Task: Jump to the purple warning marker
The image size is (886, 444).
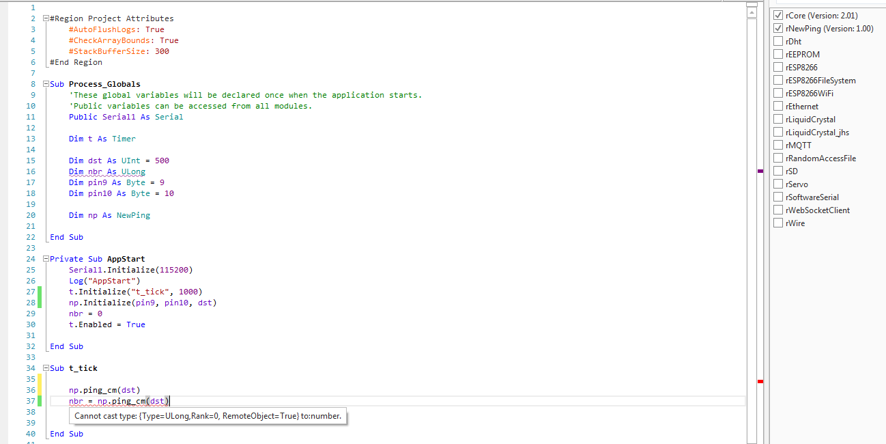Action: pos(760,171)
